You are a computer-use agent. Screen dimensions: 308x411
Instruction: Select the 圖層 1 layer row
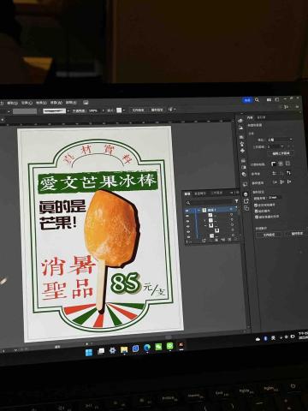[x=211, y=210]
